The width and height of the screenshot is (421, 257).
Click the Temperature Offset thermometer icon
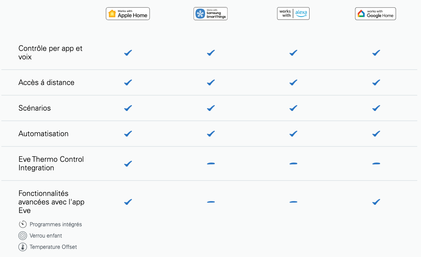click(22, 247)
